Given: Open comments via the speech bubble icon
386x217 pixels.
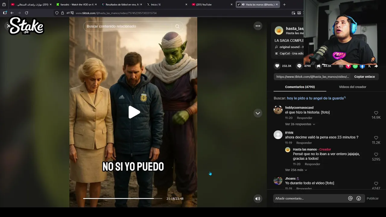Looking at the screenshot, I should coord(299,66).
